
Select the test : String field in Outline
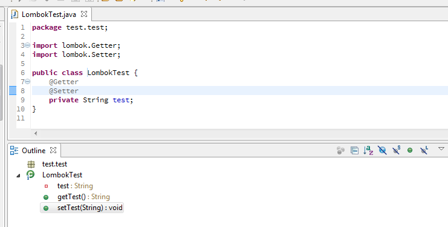coord(75,186)
